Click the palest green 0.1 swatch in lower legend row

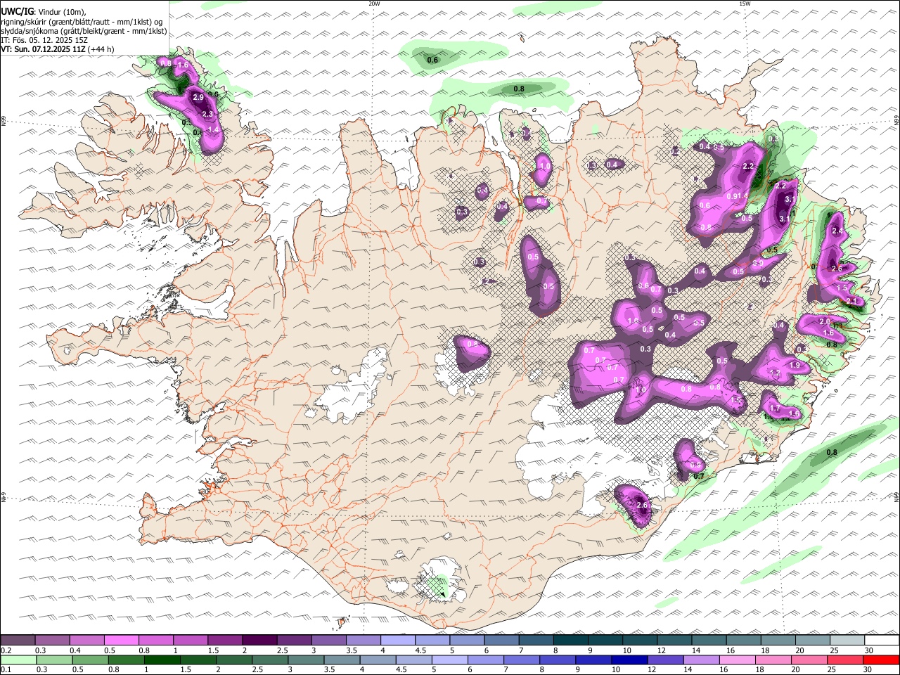[18, 660]
